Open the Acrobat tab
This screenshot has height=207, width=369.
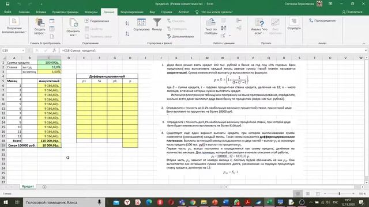(183, 12)
